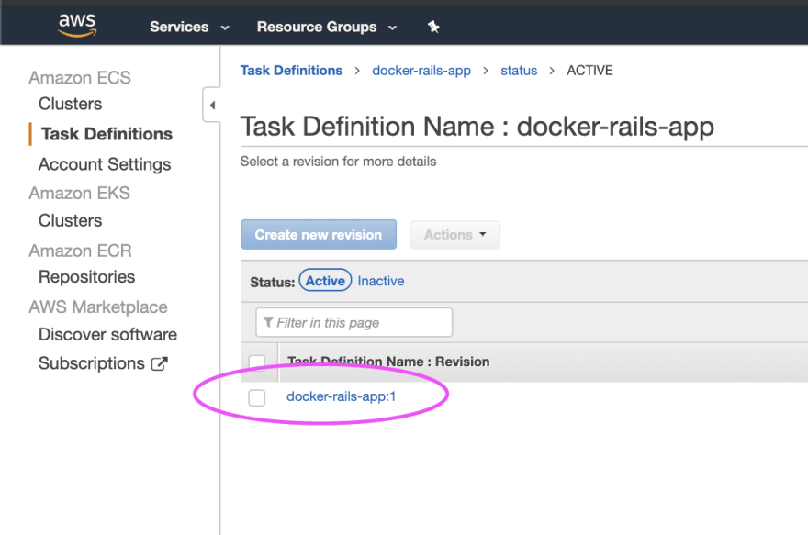Select the Active status filter
Screen dimensions: 808x535
325,281
